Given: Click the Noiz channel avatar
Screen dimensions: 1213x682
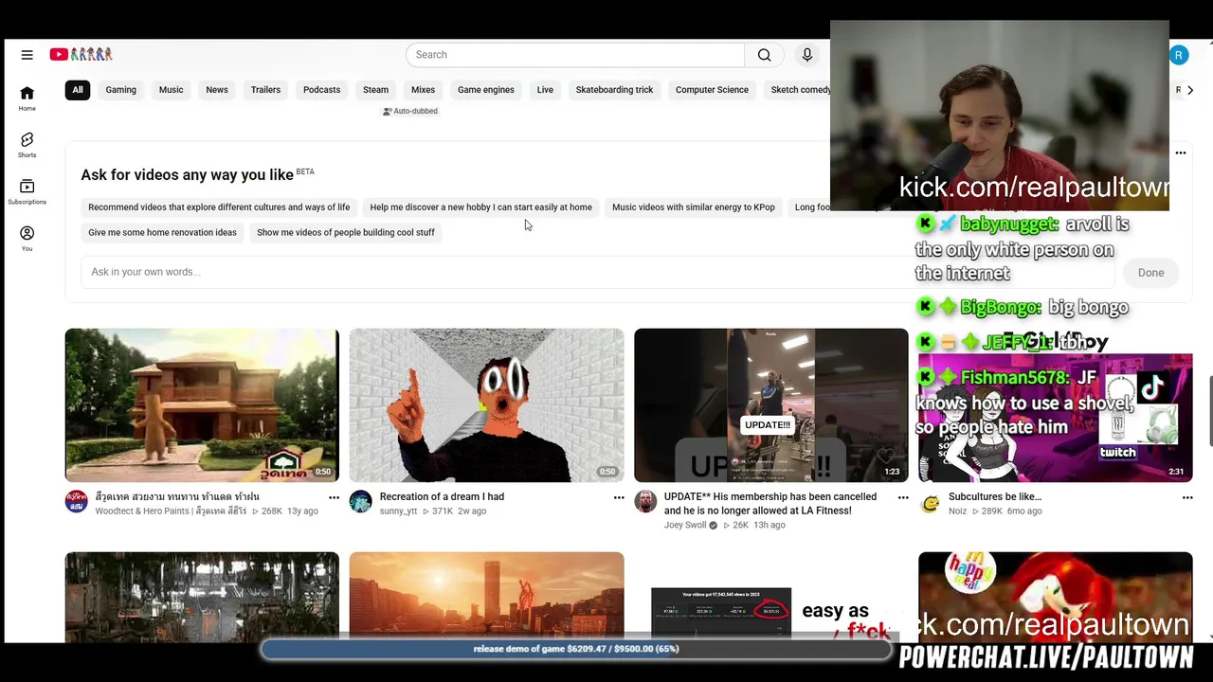Looking at the screenshot, I should (x=930, y=504).
